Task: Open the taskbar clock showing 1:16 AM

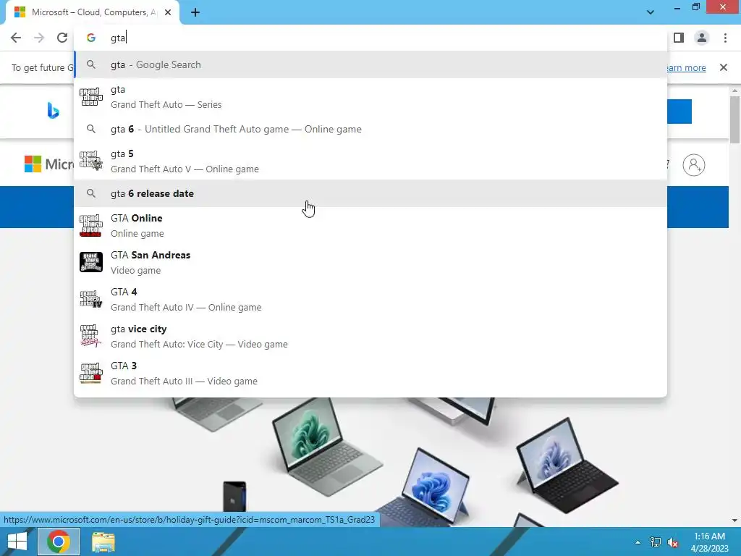Action: 709,542
